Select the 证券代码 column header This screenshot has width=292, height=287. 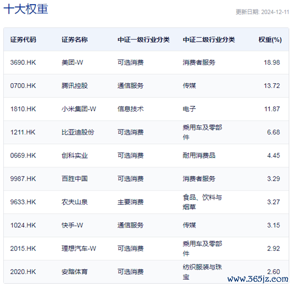tap(23, 39)
